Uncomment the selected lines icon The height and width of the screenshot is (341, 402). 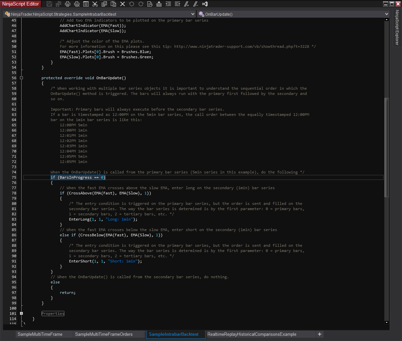click(196, 4)
